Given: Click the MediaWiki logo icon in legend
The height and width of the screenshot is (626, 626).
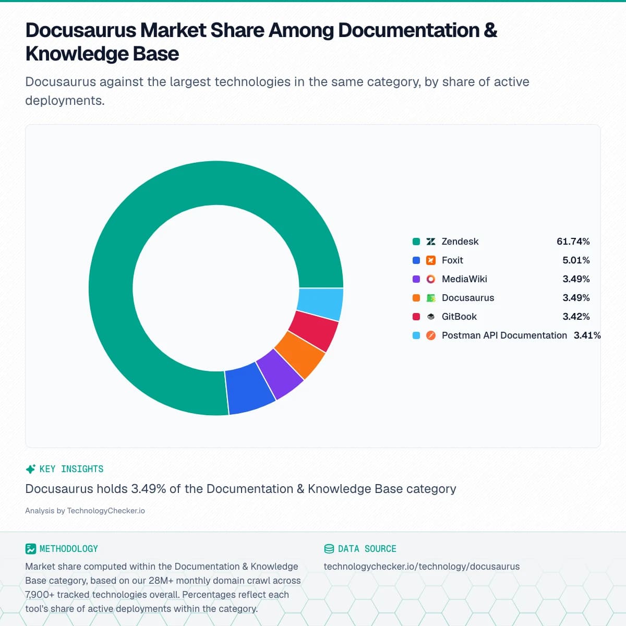Looking at the screenshot, I should (431, 279).
